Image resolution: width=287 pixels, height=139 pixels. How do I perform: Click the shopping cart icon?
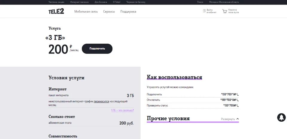pos(225,11)
